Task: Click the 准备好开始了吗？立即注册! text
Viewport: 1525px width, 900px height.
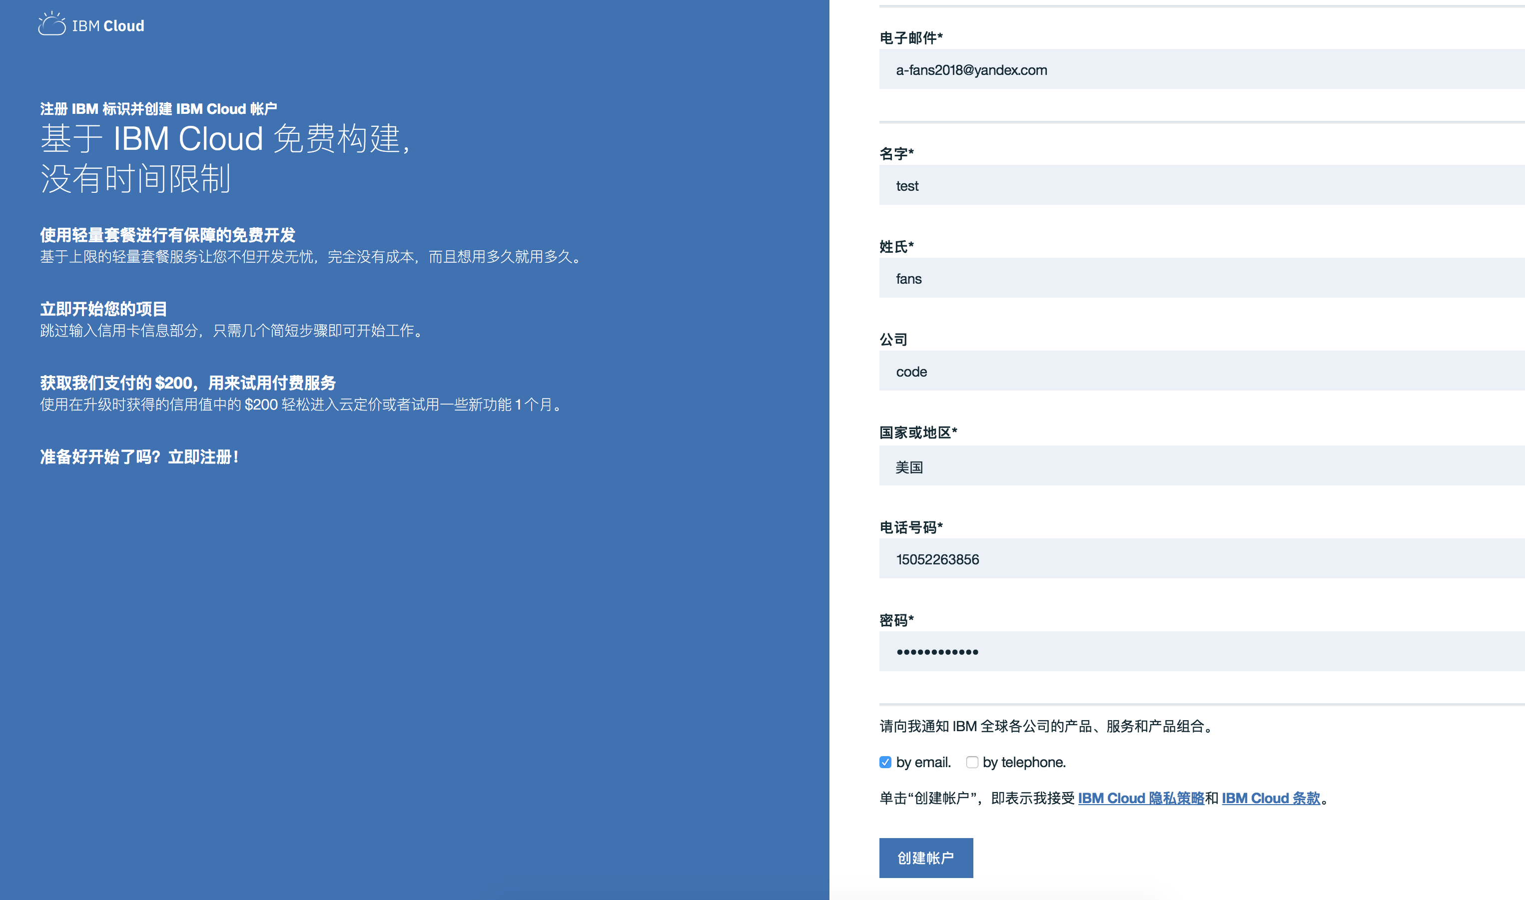Action: [139, 456]
